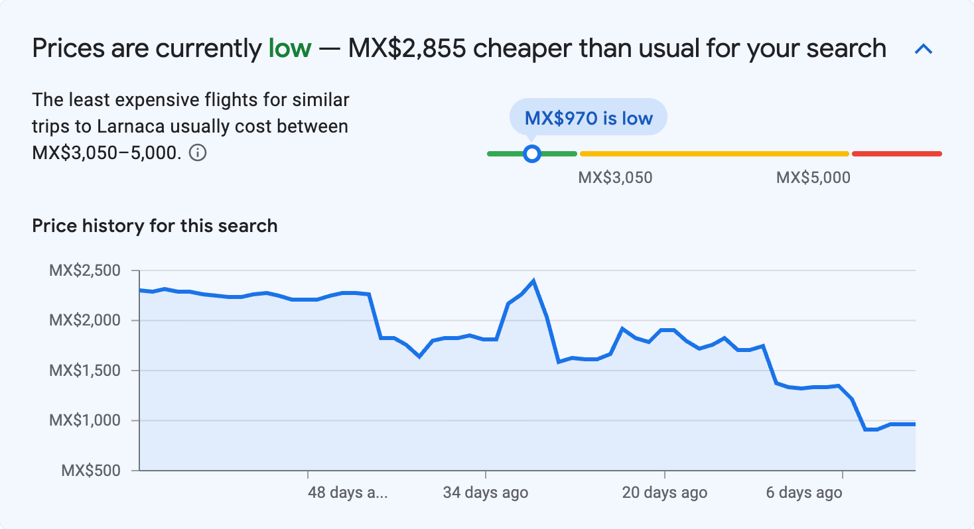Select the 20 days ago axis label
The width and height of the screenshot is (974, 529).
(663, 493)
